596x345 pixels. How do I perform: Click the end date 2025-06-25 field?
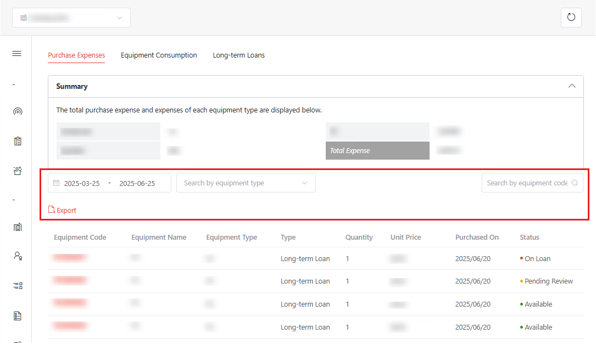tap(137, 183)
